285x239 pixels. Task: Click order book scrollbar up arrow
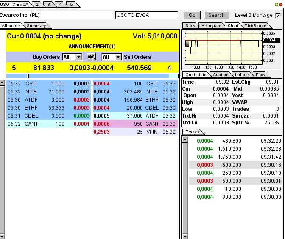coord(2,83)
